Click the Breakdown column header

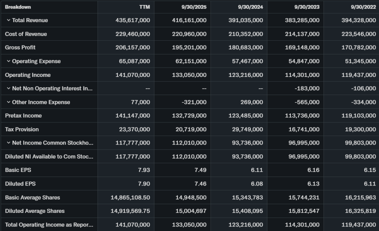[18, 7]
